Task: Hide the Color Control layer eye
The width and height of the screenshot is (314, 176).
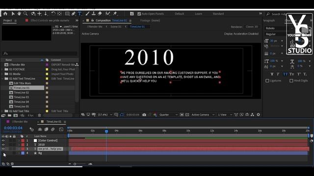Action: pyautogui.click(x=3, y=140)
